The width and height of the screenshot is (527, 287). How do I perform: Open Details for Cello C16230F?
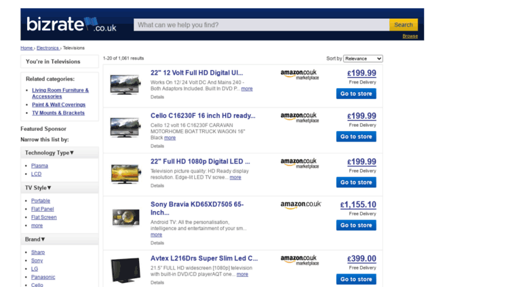point(157,146)
